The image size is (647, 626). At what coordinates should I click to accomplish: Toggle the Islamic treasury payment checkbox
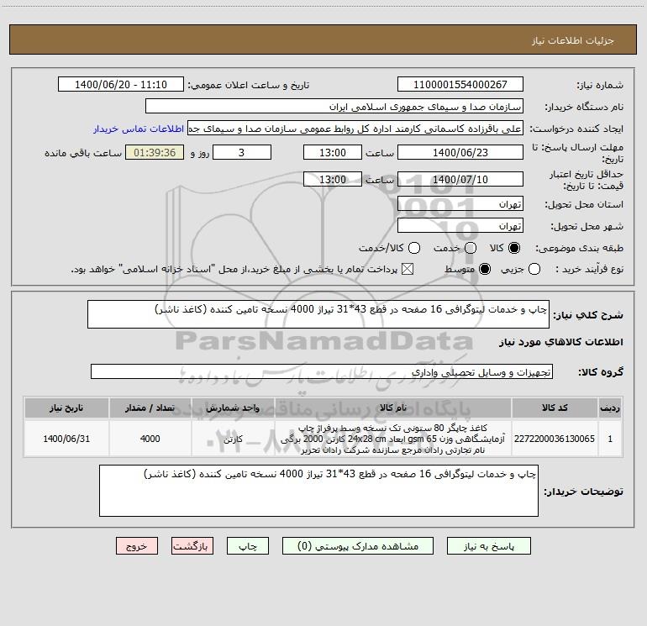tap(408, 269)
